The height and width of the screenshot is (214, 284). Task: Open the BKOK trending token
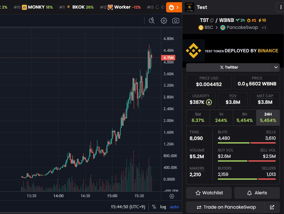76,7
